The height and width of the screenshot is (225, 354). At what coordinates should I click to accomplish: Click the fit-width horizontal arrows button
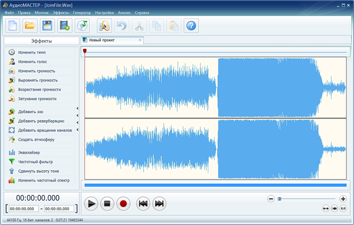(326, 209)
